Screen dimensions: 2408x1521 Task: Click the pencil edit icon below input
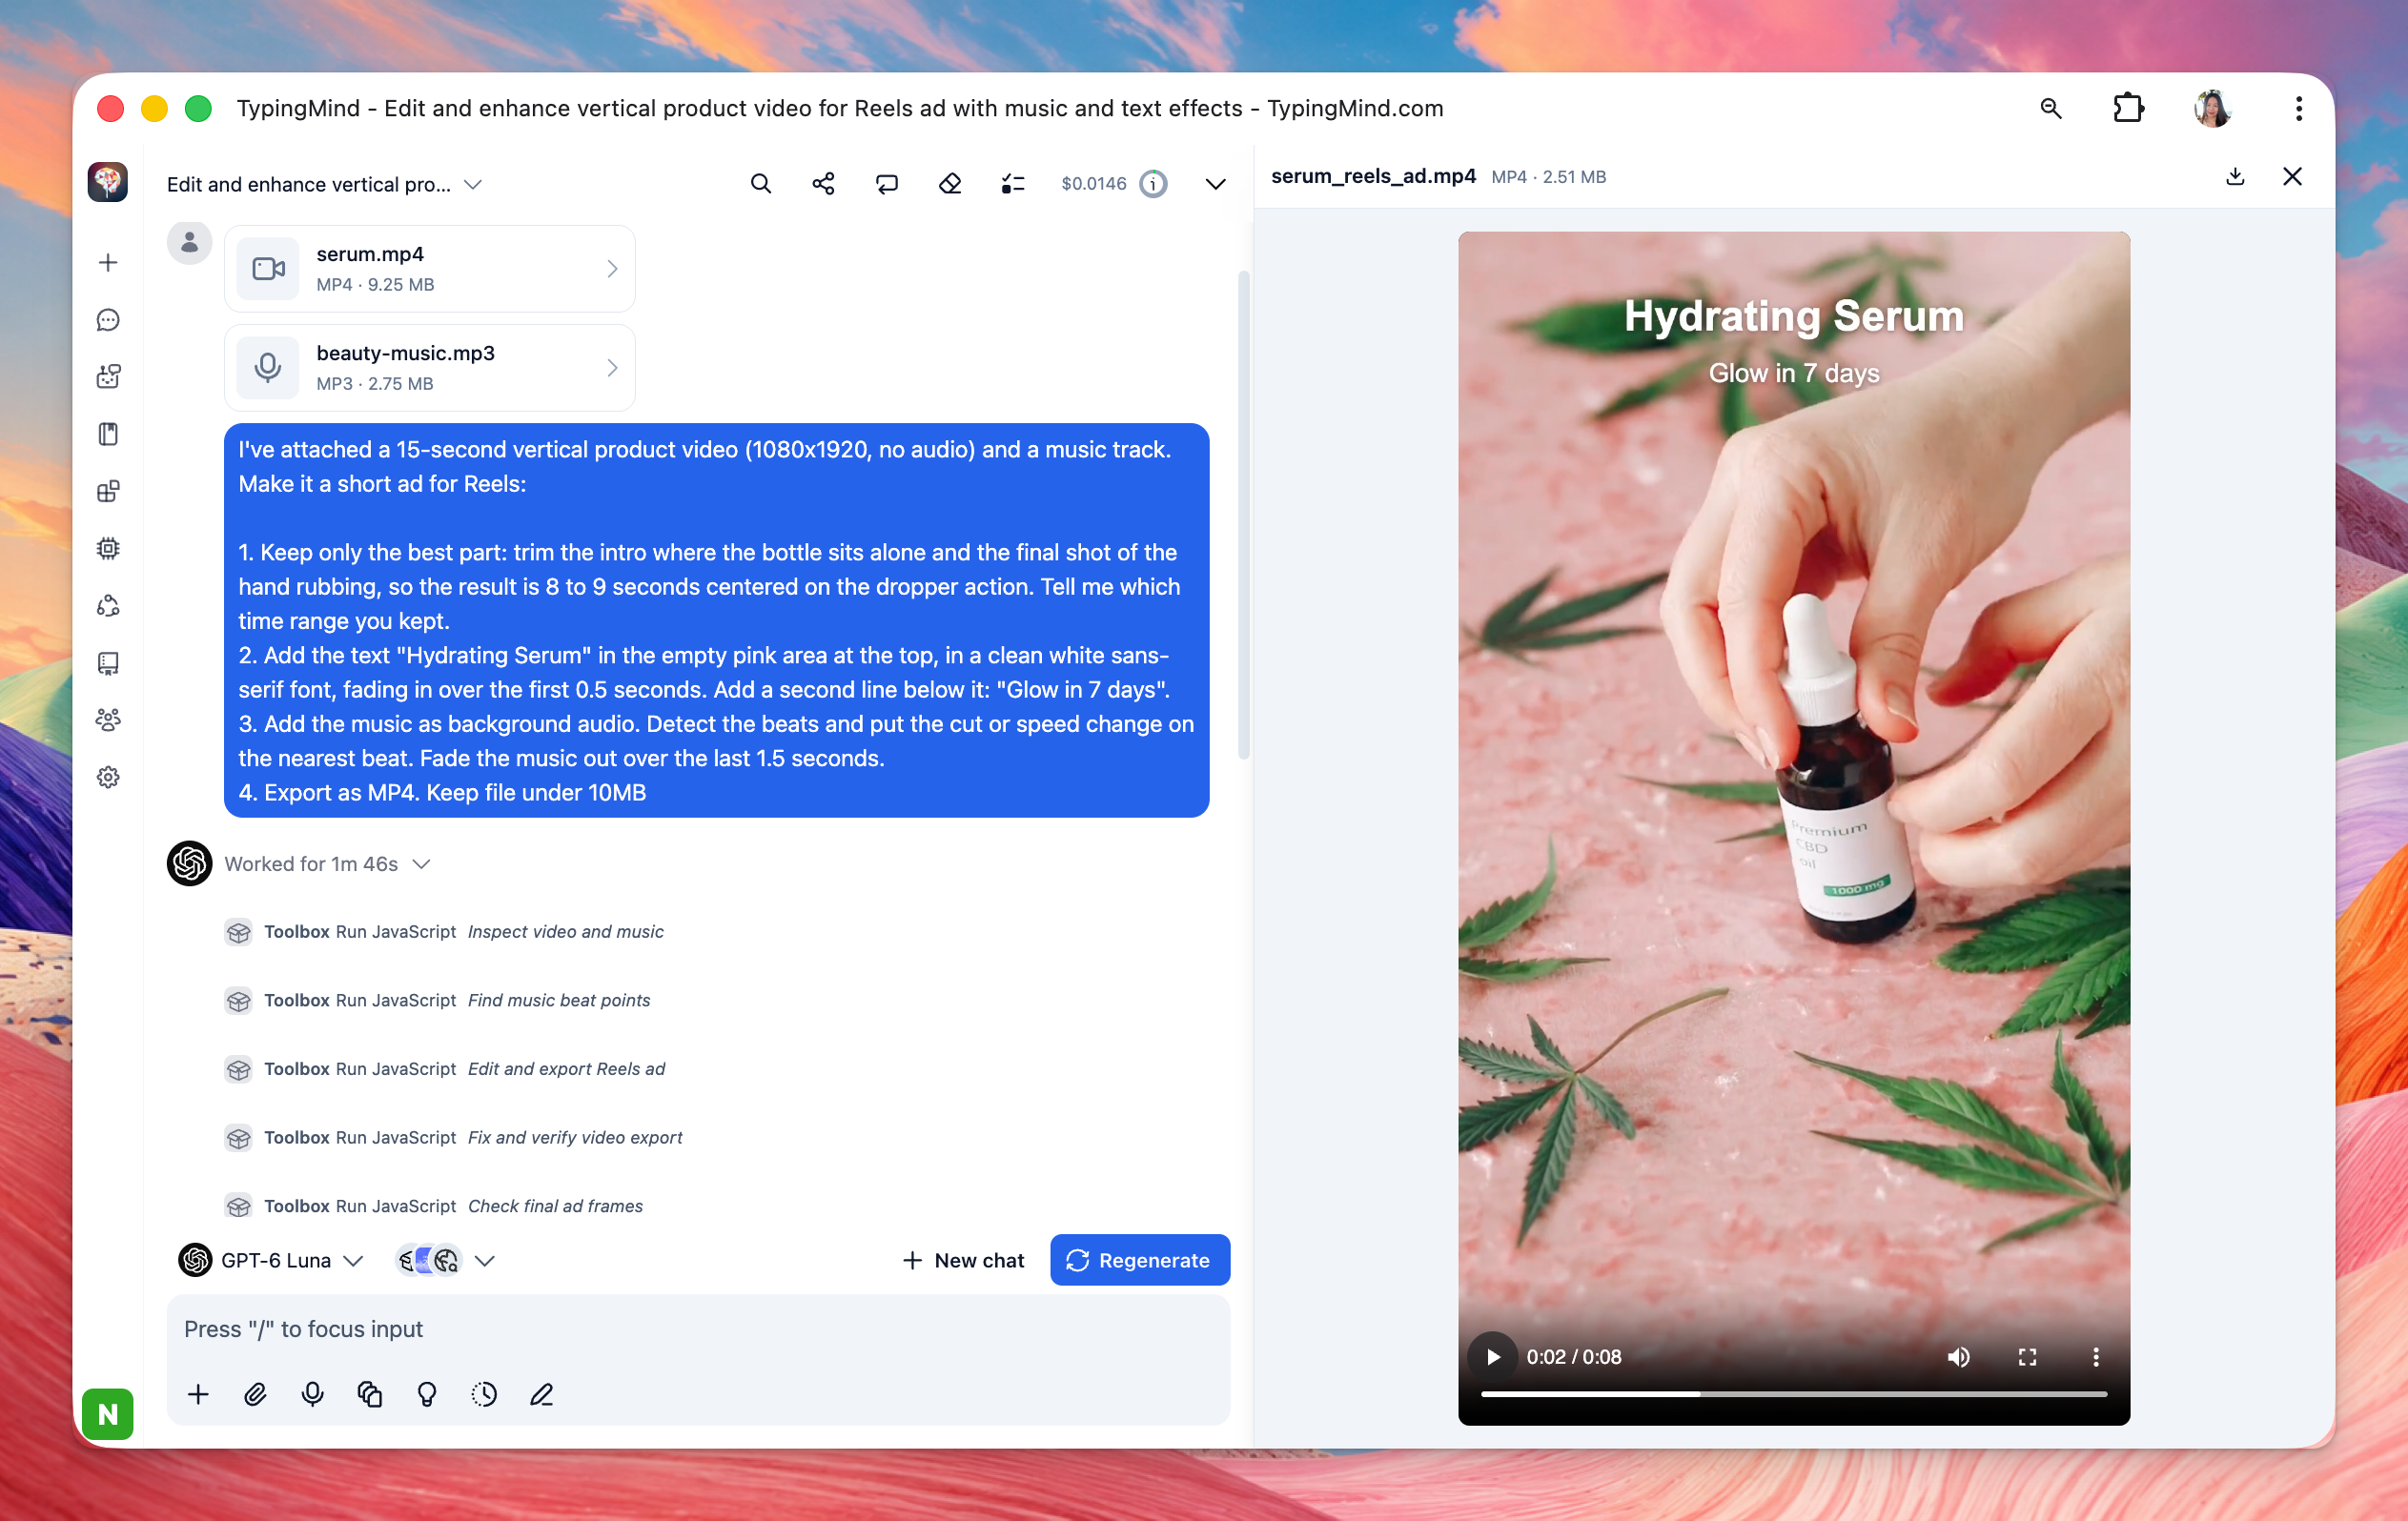click(x=541, y=1394)
